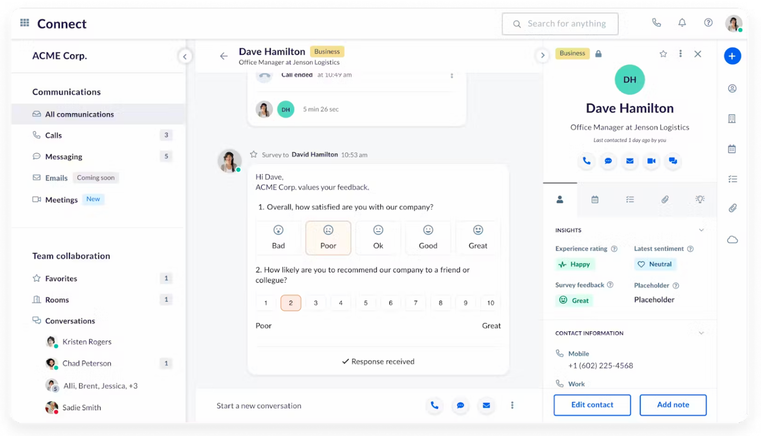Open Calls in the Communications menu
The image size is (761, 436).
click(54, 135)
